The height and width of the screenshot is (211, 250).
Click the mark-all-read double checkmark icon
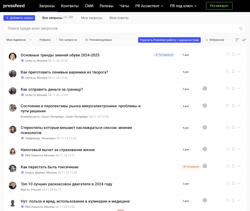coord(244,40)
